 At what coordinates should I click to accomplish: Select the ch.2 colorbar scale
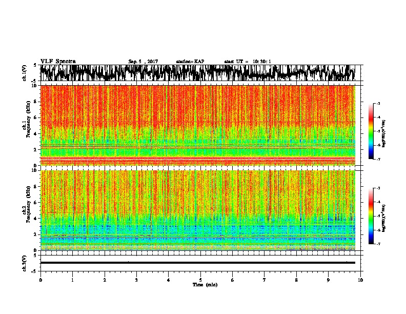[371, 216]
